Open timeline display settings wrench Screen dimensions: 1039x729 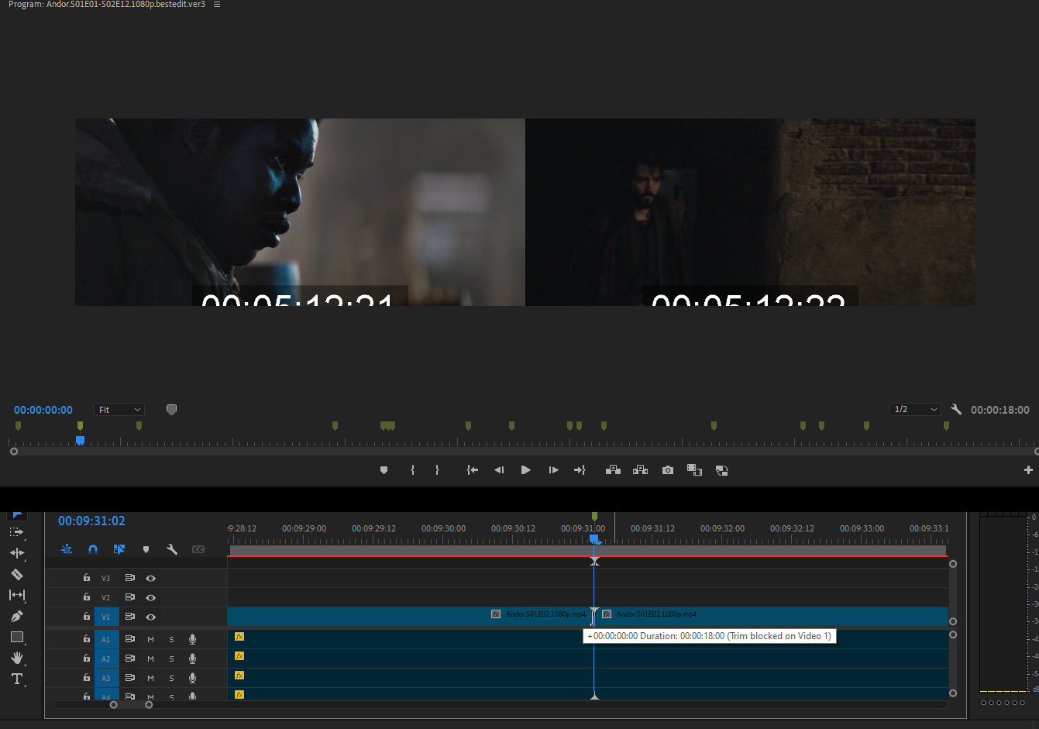tap(172, 549)
